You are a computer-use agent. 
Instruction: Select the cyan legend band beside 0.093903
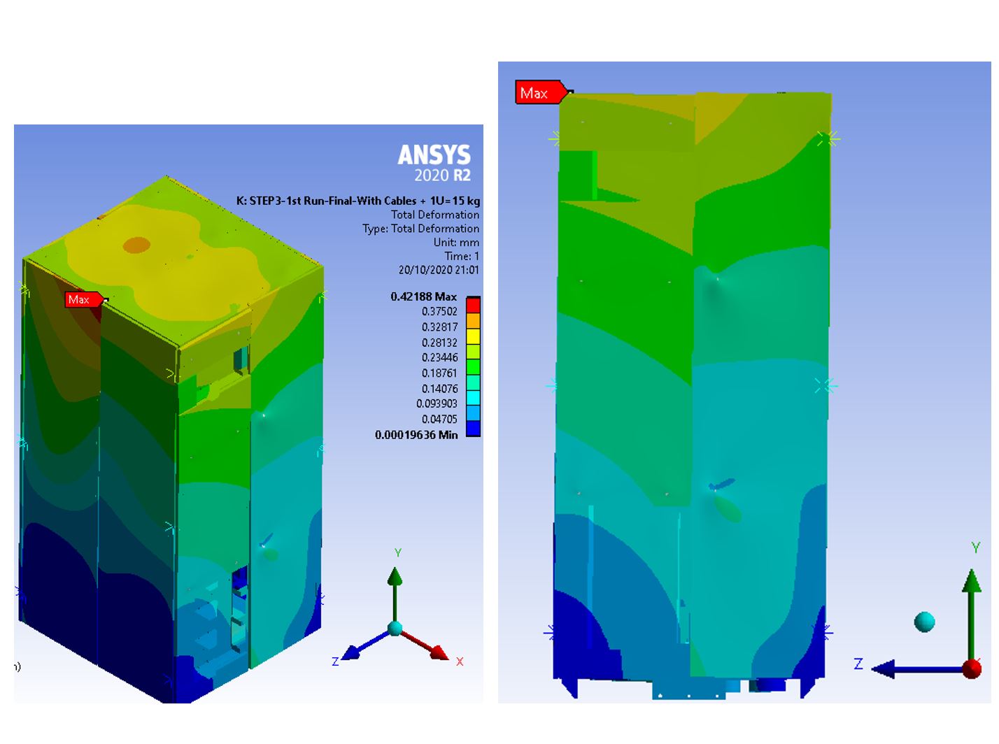click(x=474, y=398)
